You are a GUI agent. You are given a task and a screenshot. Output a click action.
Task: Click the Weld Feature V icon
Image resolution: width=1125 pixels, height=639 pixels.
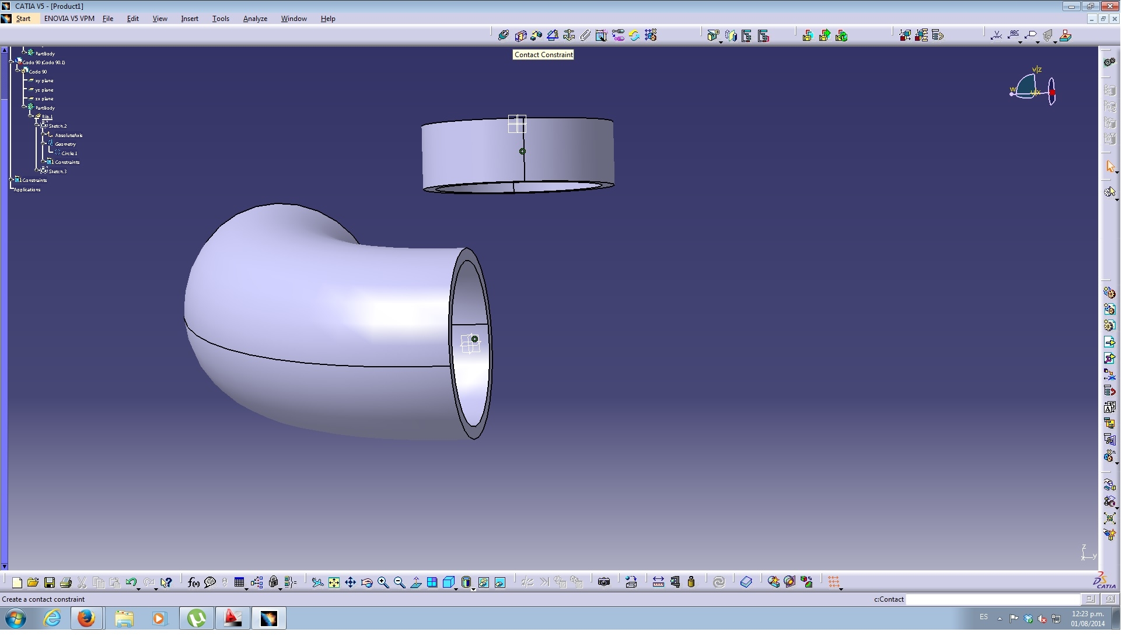click(x=997, y=36)
